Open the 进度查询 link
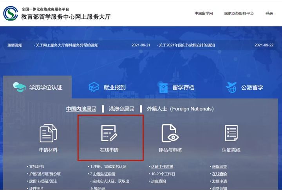The height and width of the screenshot is (190, 282). tap(158, 181)
